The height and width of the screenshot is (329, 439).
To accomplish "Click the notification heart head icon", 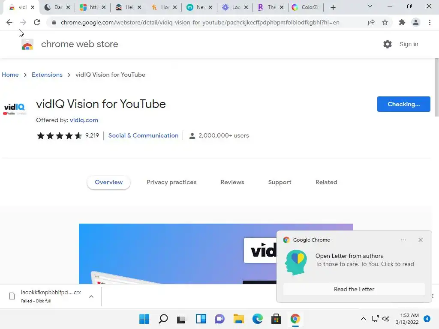I will coord(296,263).
